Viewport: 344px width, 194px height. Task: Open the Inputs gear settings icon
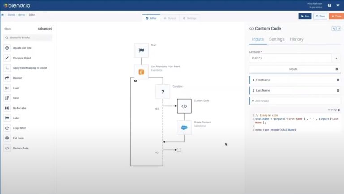337,69
